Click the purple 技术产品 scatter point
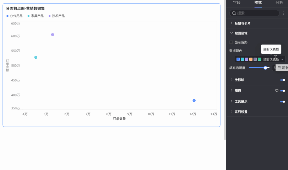The image size is (288, 170). pyautogui.click(x=53, y=34)
